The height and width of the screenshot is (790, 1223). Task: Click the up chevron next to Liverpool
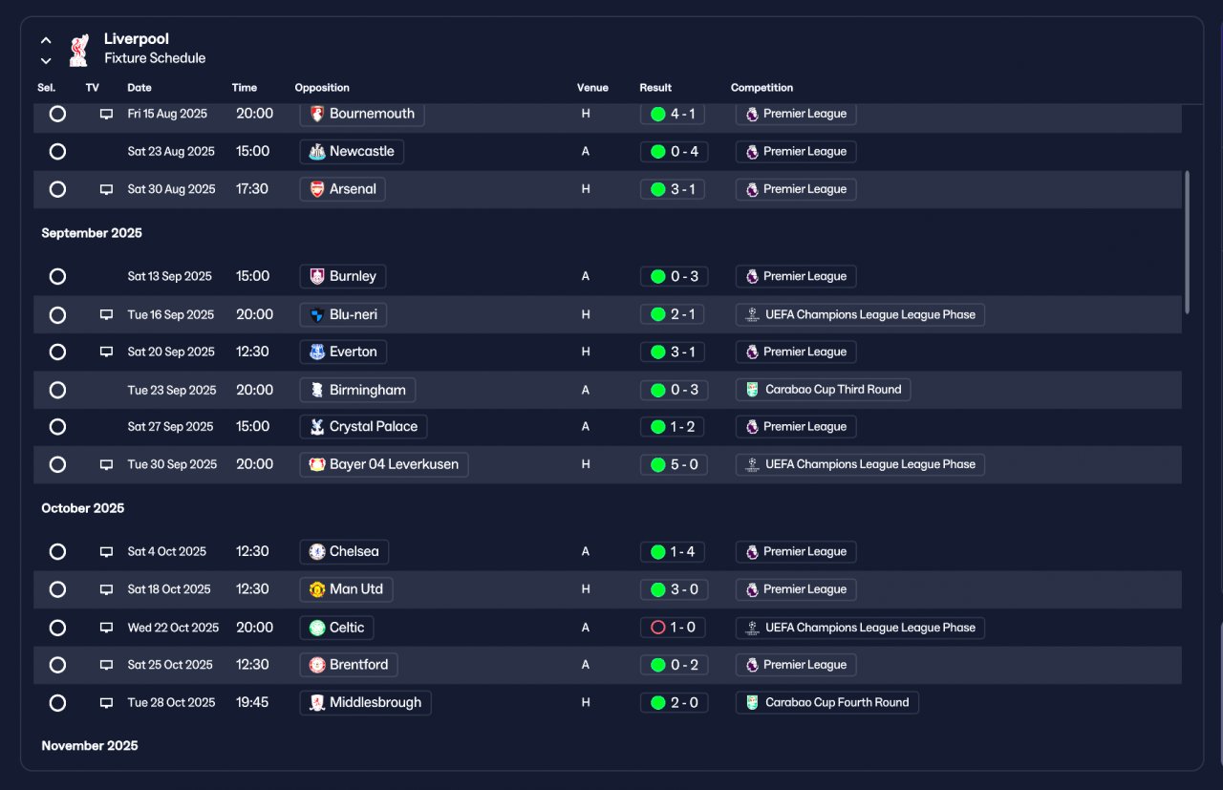(46, 41)
